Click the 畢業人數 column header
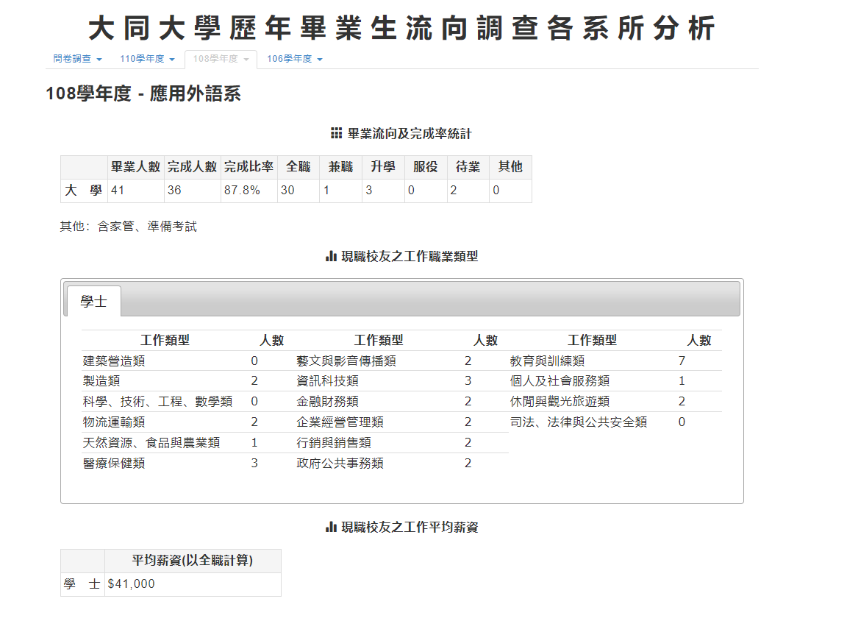The image size is (858, 621). (136, 167)
